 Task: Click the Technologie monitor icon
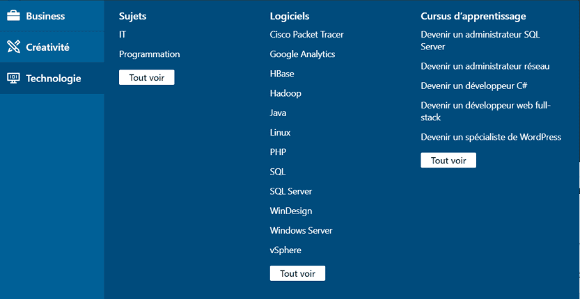click(13, 78)
